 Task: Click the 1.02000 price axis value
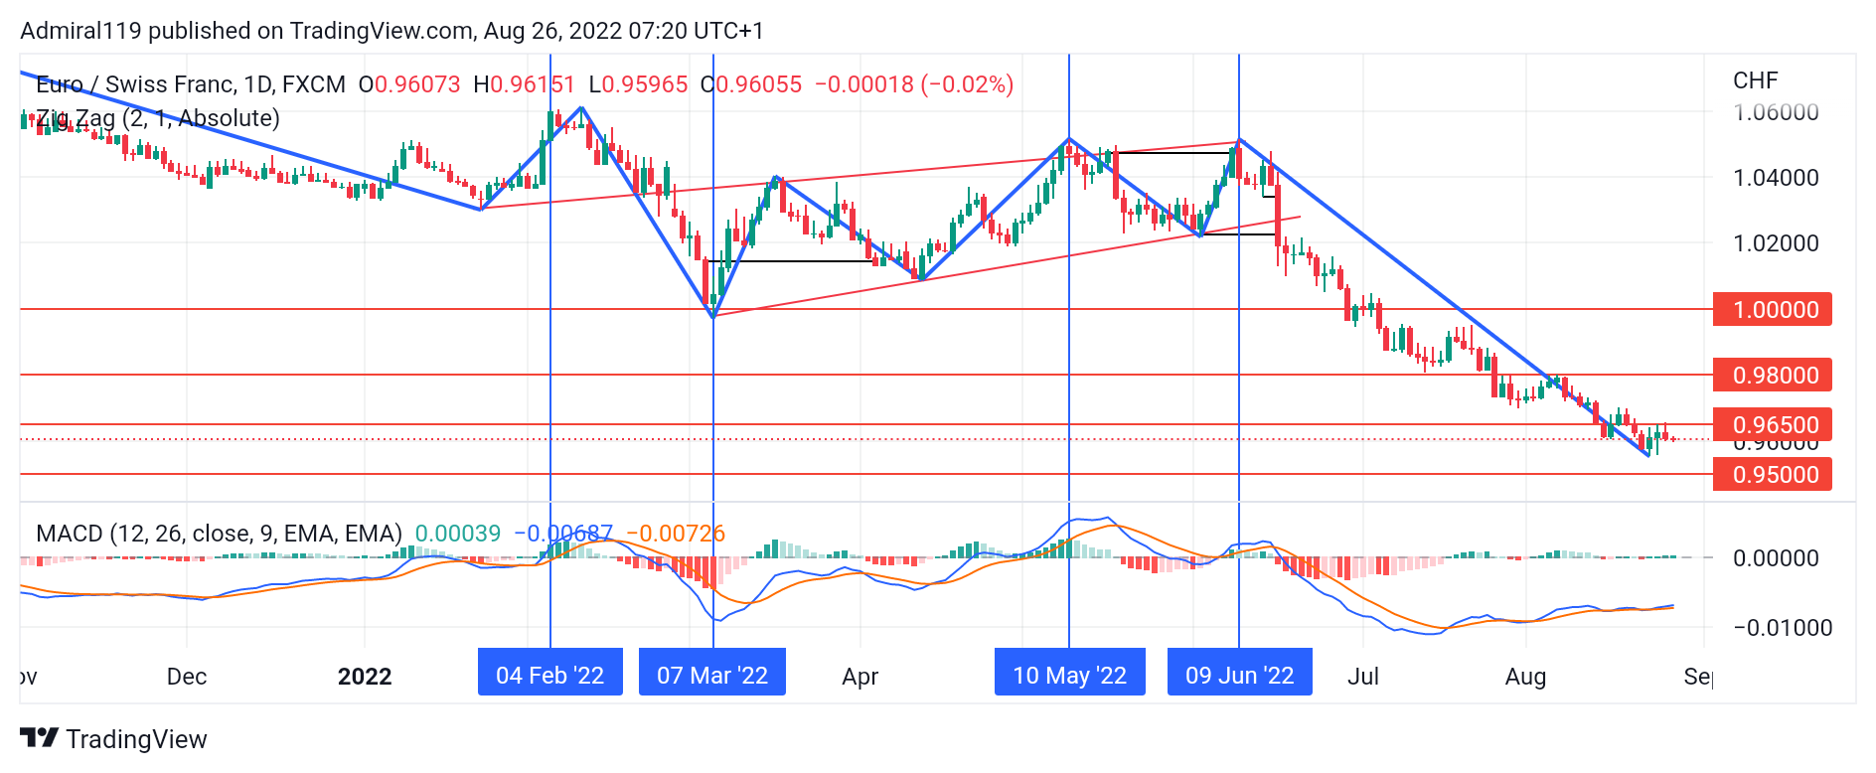point(1776,243)
